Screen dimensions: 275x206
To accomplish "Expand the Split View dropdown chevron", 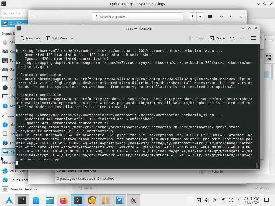I will (72, 38).
